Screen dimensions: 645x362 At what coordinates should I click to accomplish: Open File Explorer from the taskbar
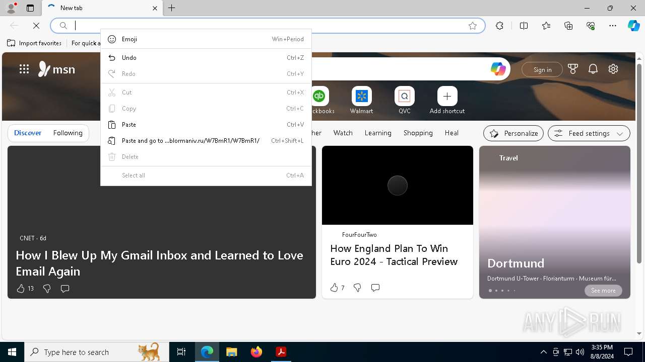point(231,352)
